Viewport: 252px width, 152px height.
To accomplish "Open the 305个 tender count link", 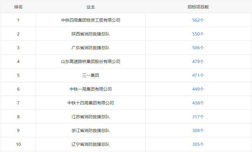I will pos(198,144).
